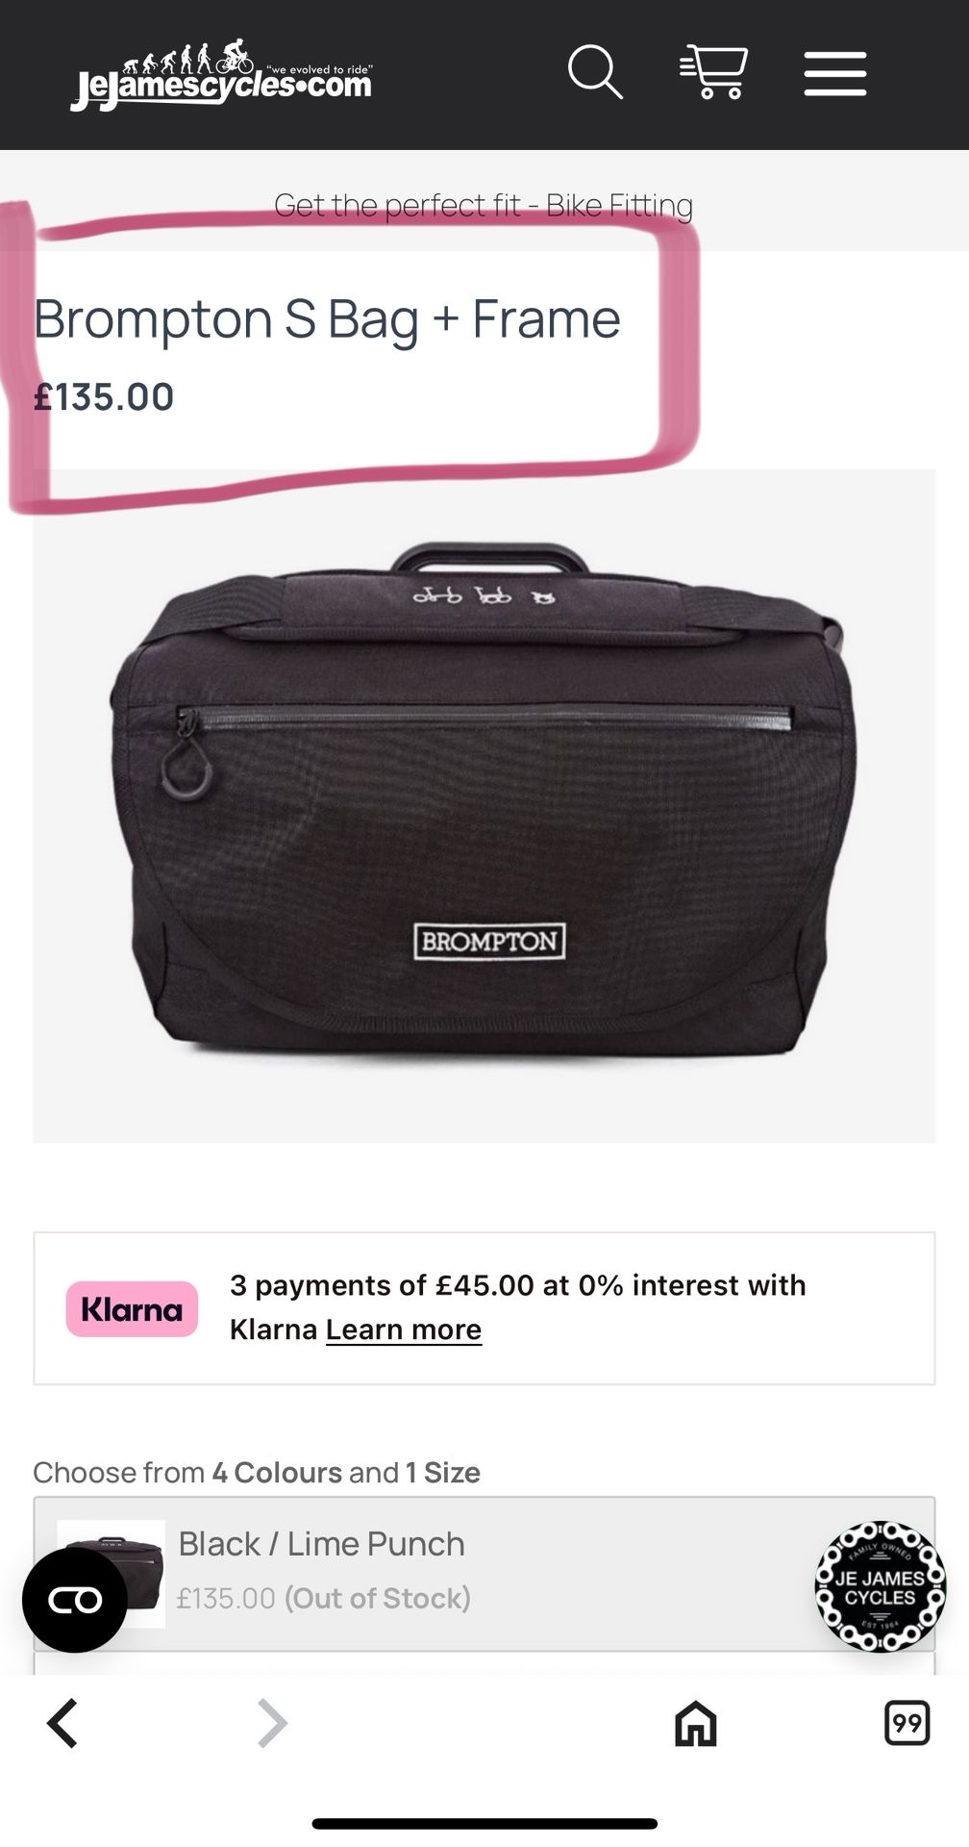Click the Get the perfect fit Bike Fitting banner
This screenshot has width=969, height=1847.
pyautogui.click(x=484, y=205)
